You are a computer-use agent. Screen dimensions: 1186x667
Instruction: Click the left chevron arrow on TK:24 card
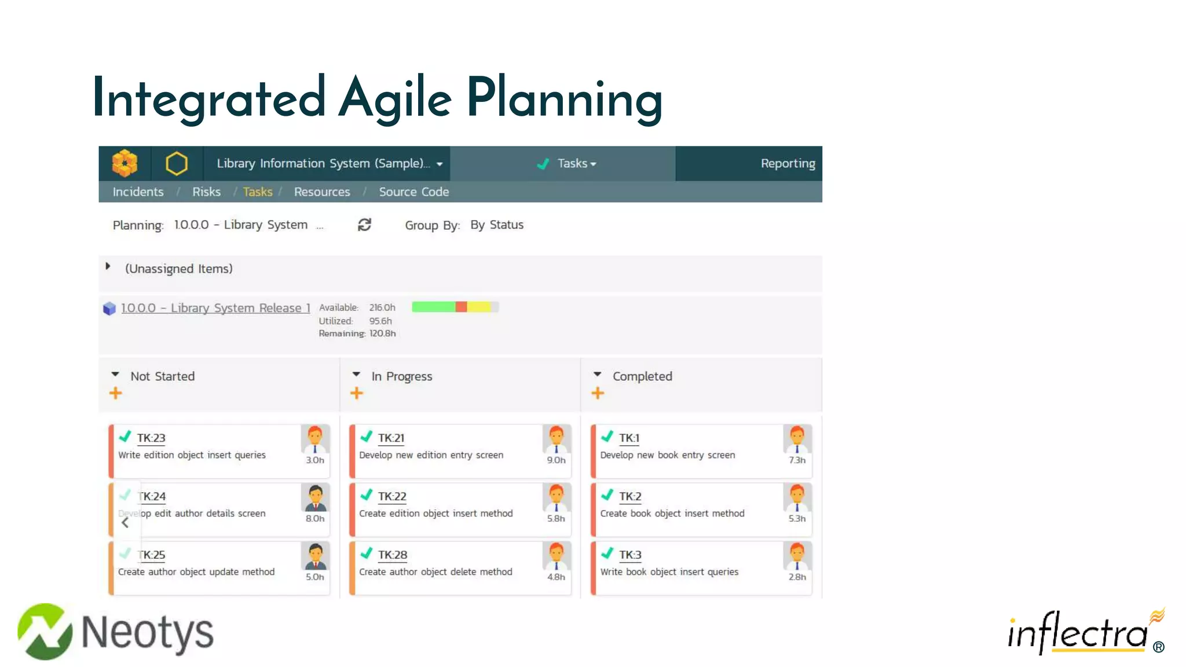click(x=125, y=523)
